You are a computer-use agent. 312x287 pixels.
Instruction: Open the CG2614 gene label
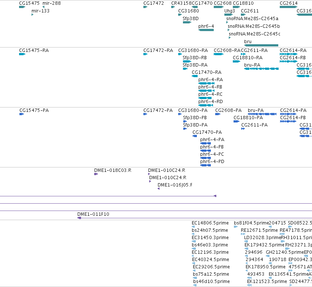289,3
